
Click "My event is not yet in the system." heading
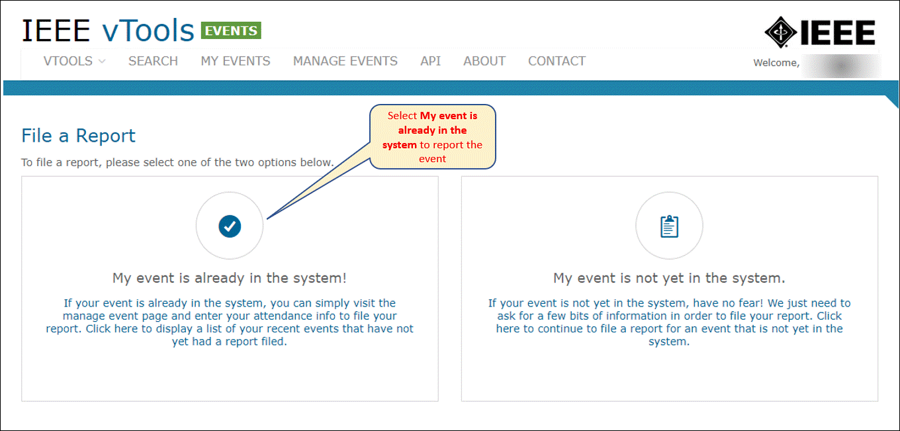[x=669, y=278]
